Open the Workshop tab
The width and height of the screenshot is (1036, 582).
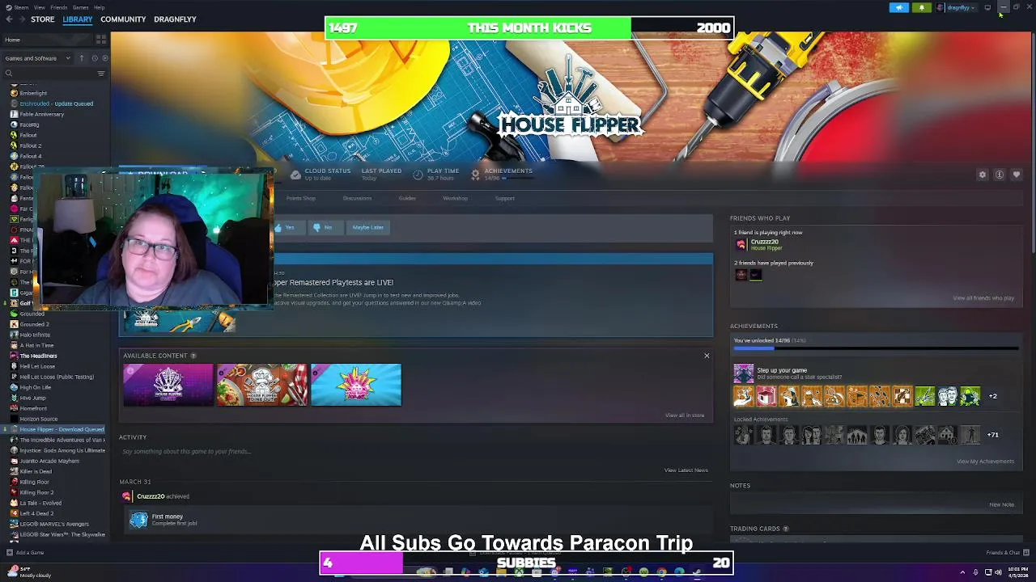click(455, 198)
